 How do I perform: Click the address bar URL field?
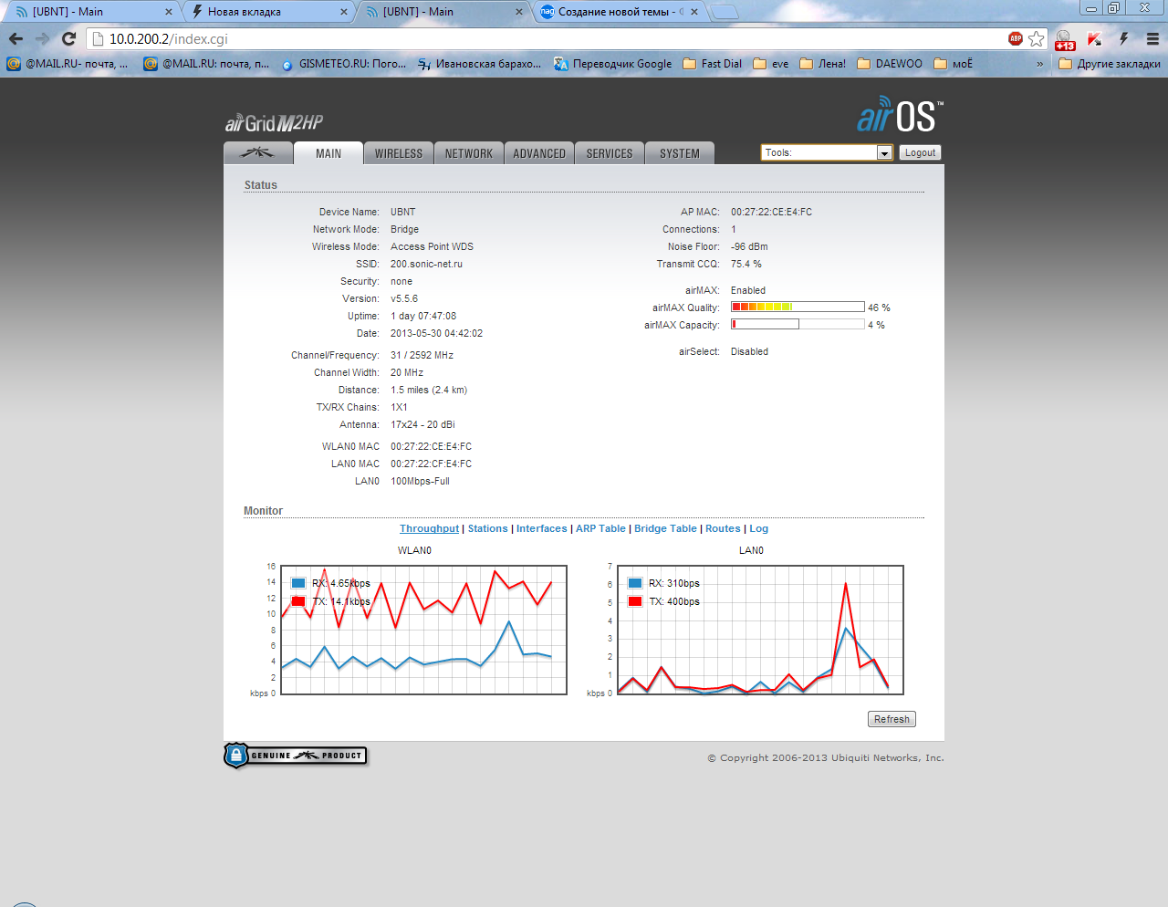(547, 39)
